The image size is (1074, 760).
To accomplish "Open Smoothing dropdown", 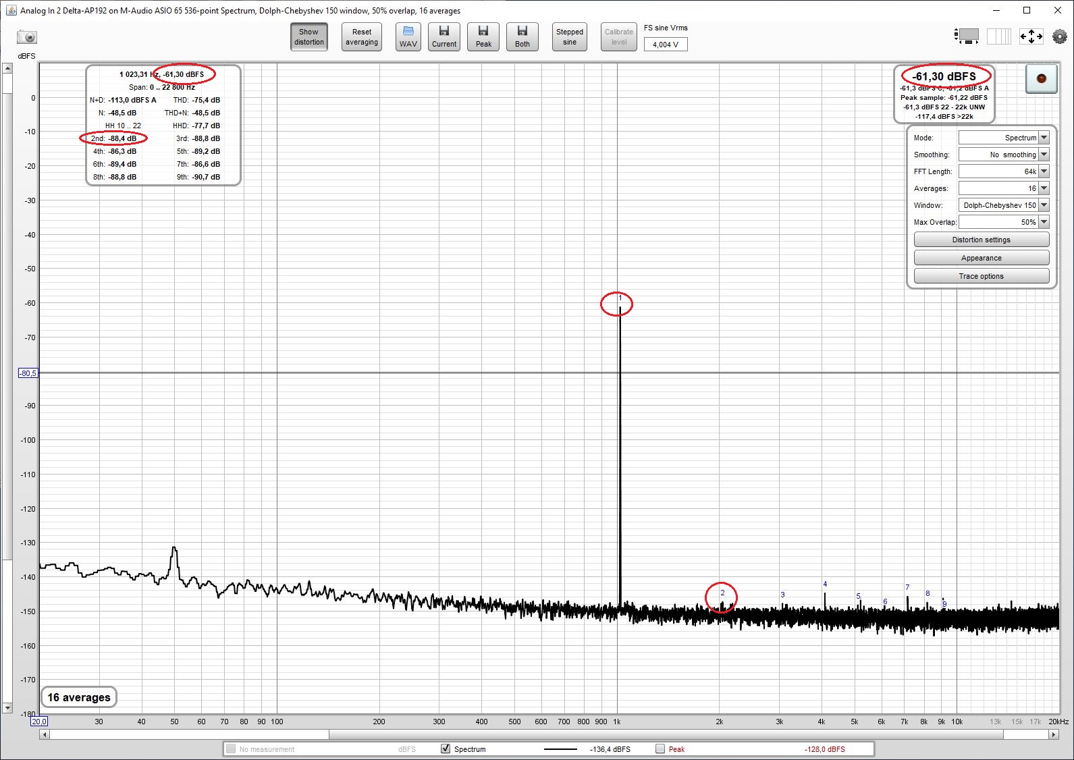I will click(1004, 155).
